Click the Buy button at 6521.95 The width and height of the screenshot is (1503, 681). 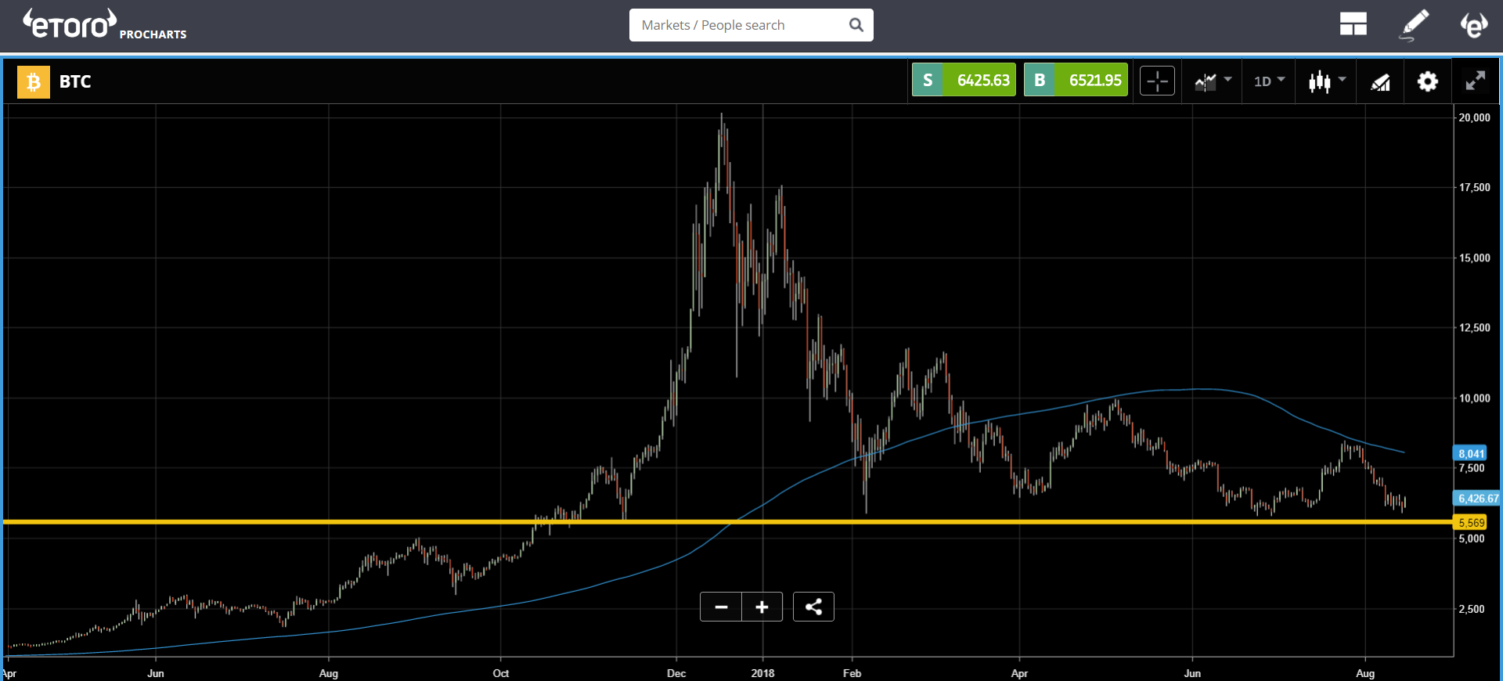(1076, 80)
